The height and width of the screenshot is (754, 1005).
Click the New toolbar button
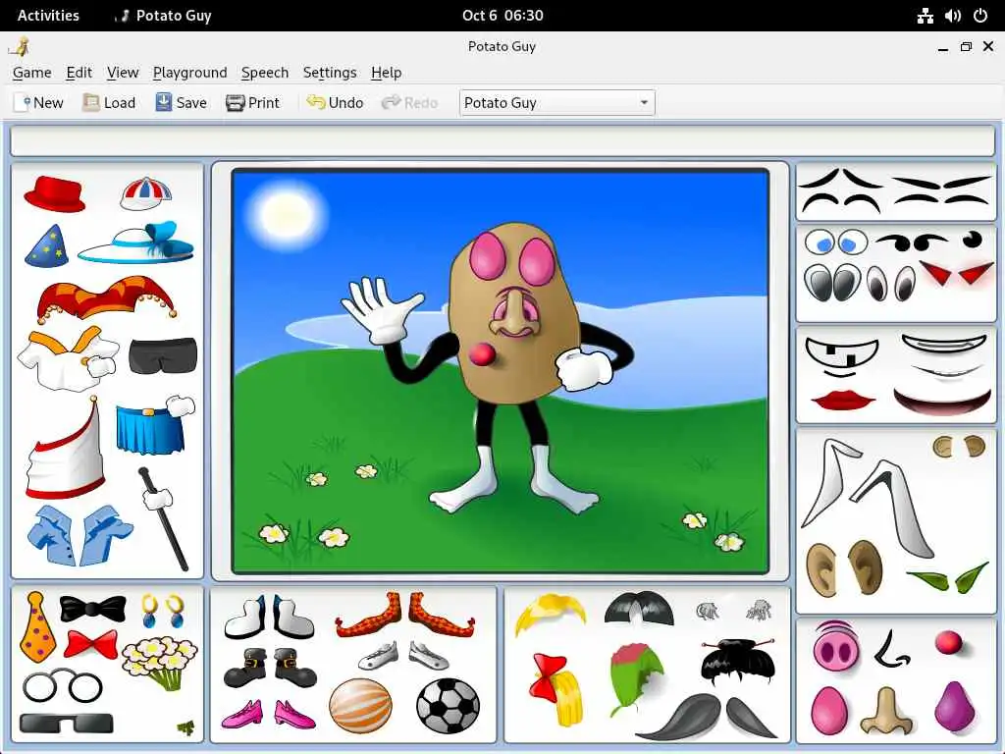tap(38, 102)
